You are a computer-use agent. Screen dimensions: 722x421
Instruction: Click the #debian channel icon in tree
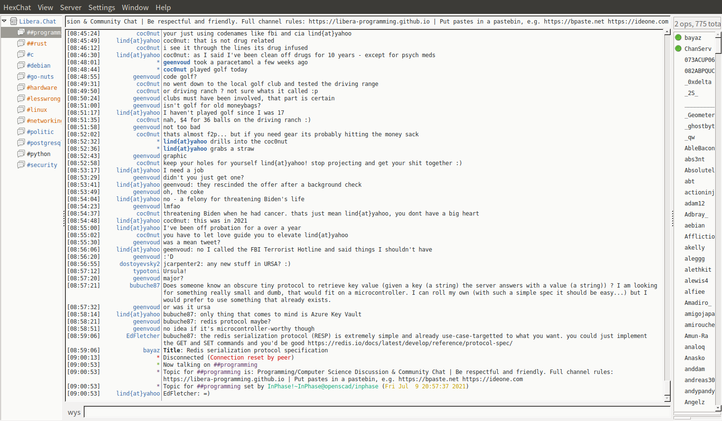coord(21,65)
